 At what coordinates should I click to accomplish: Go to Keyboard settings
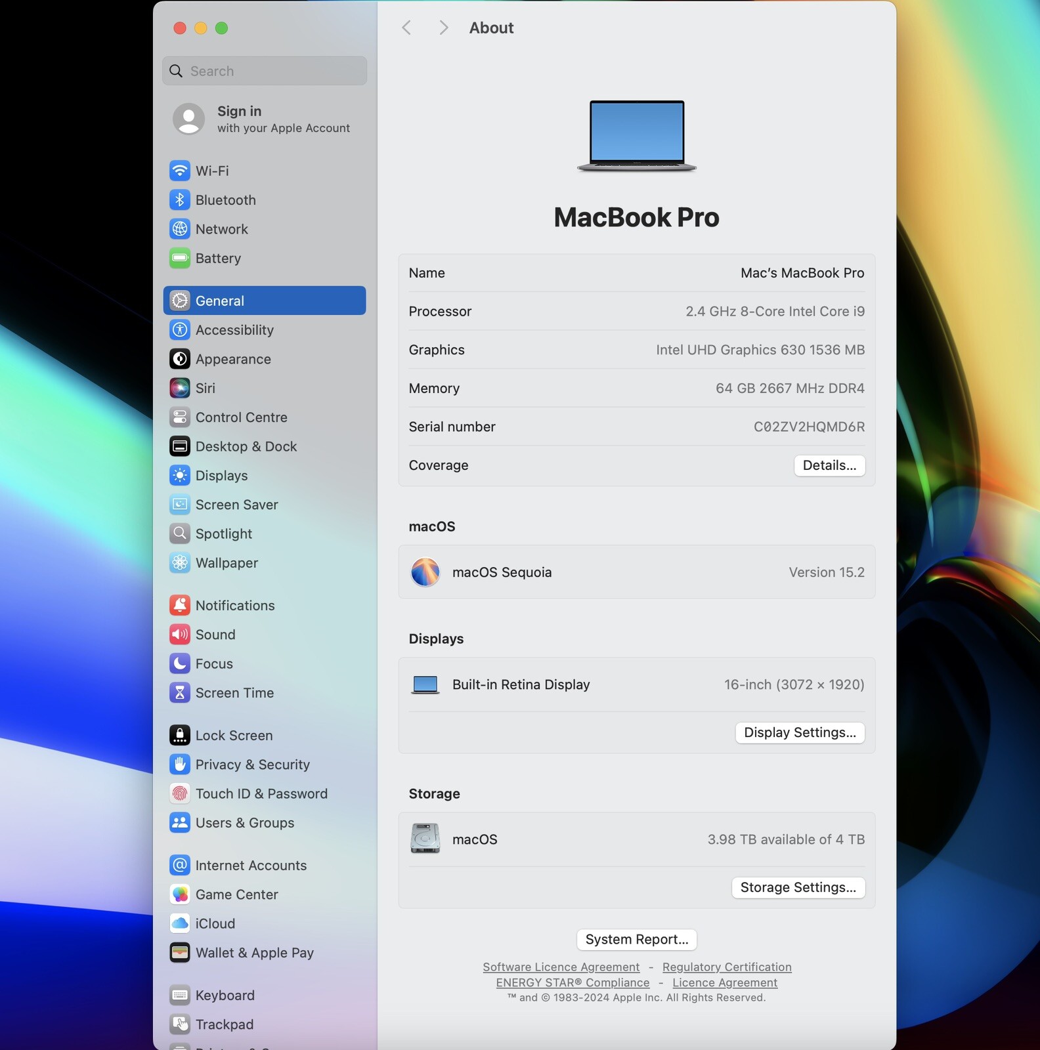click(x=265, y=995)
